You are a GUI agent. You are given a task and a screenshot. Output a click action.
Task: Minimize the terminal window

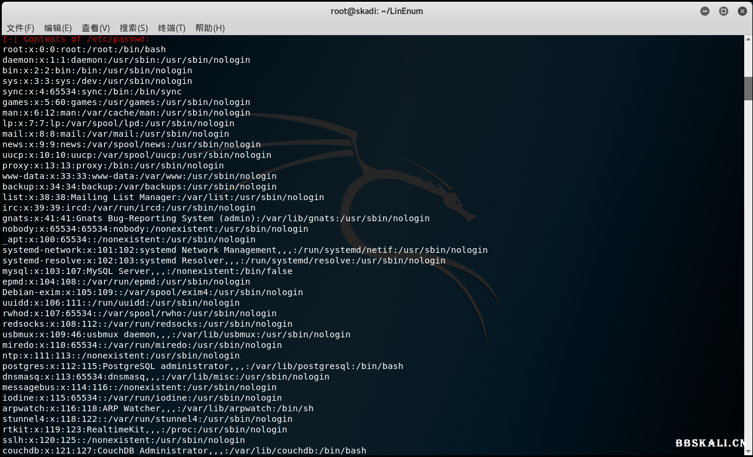pos(705,11)
